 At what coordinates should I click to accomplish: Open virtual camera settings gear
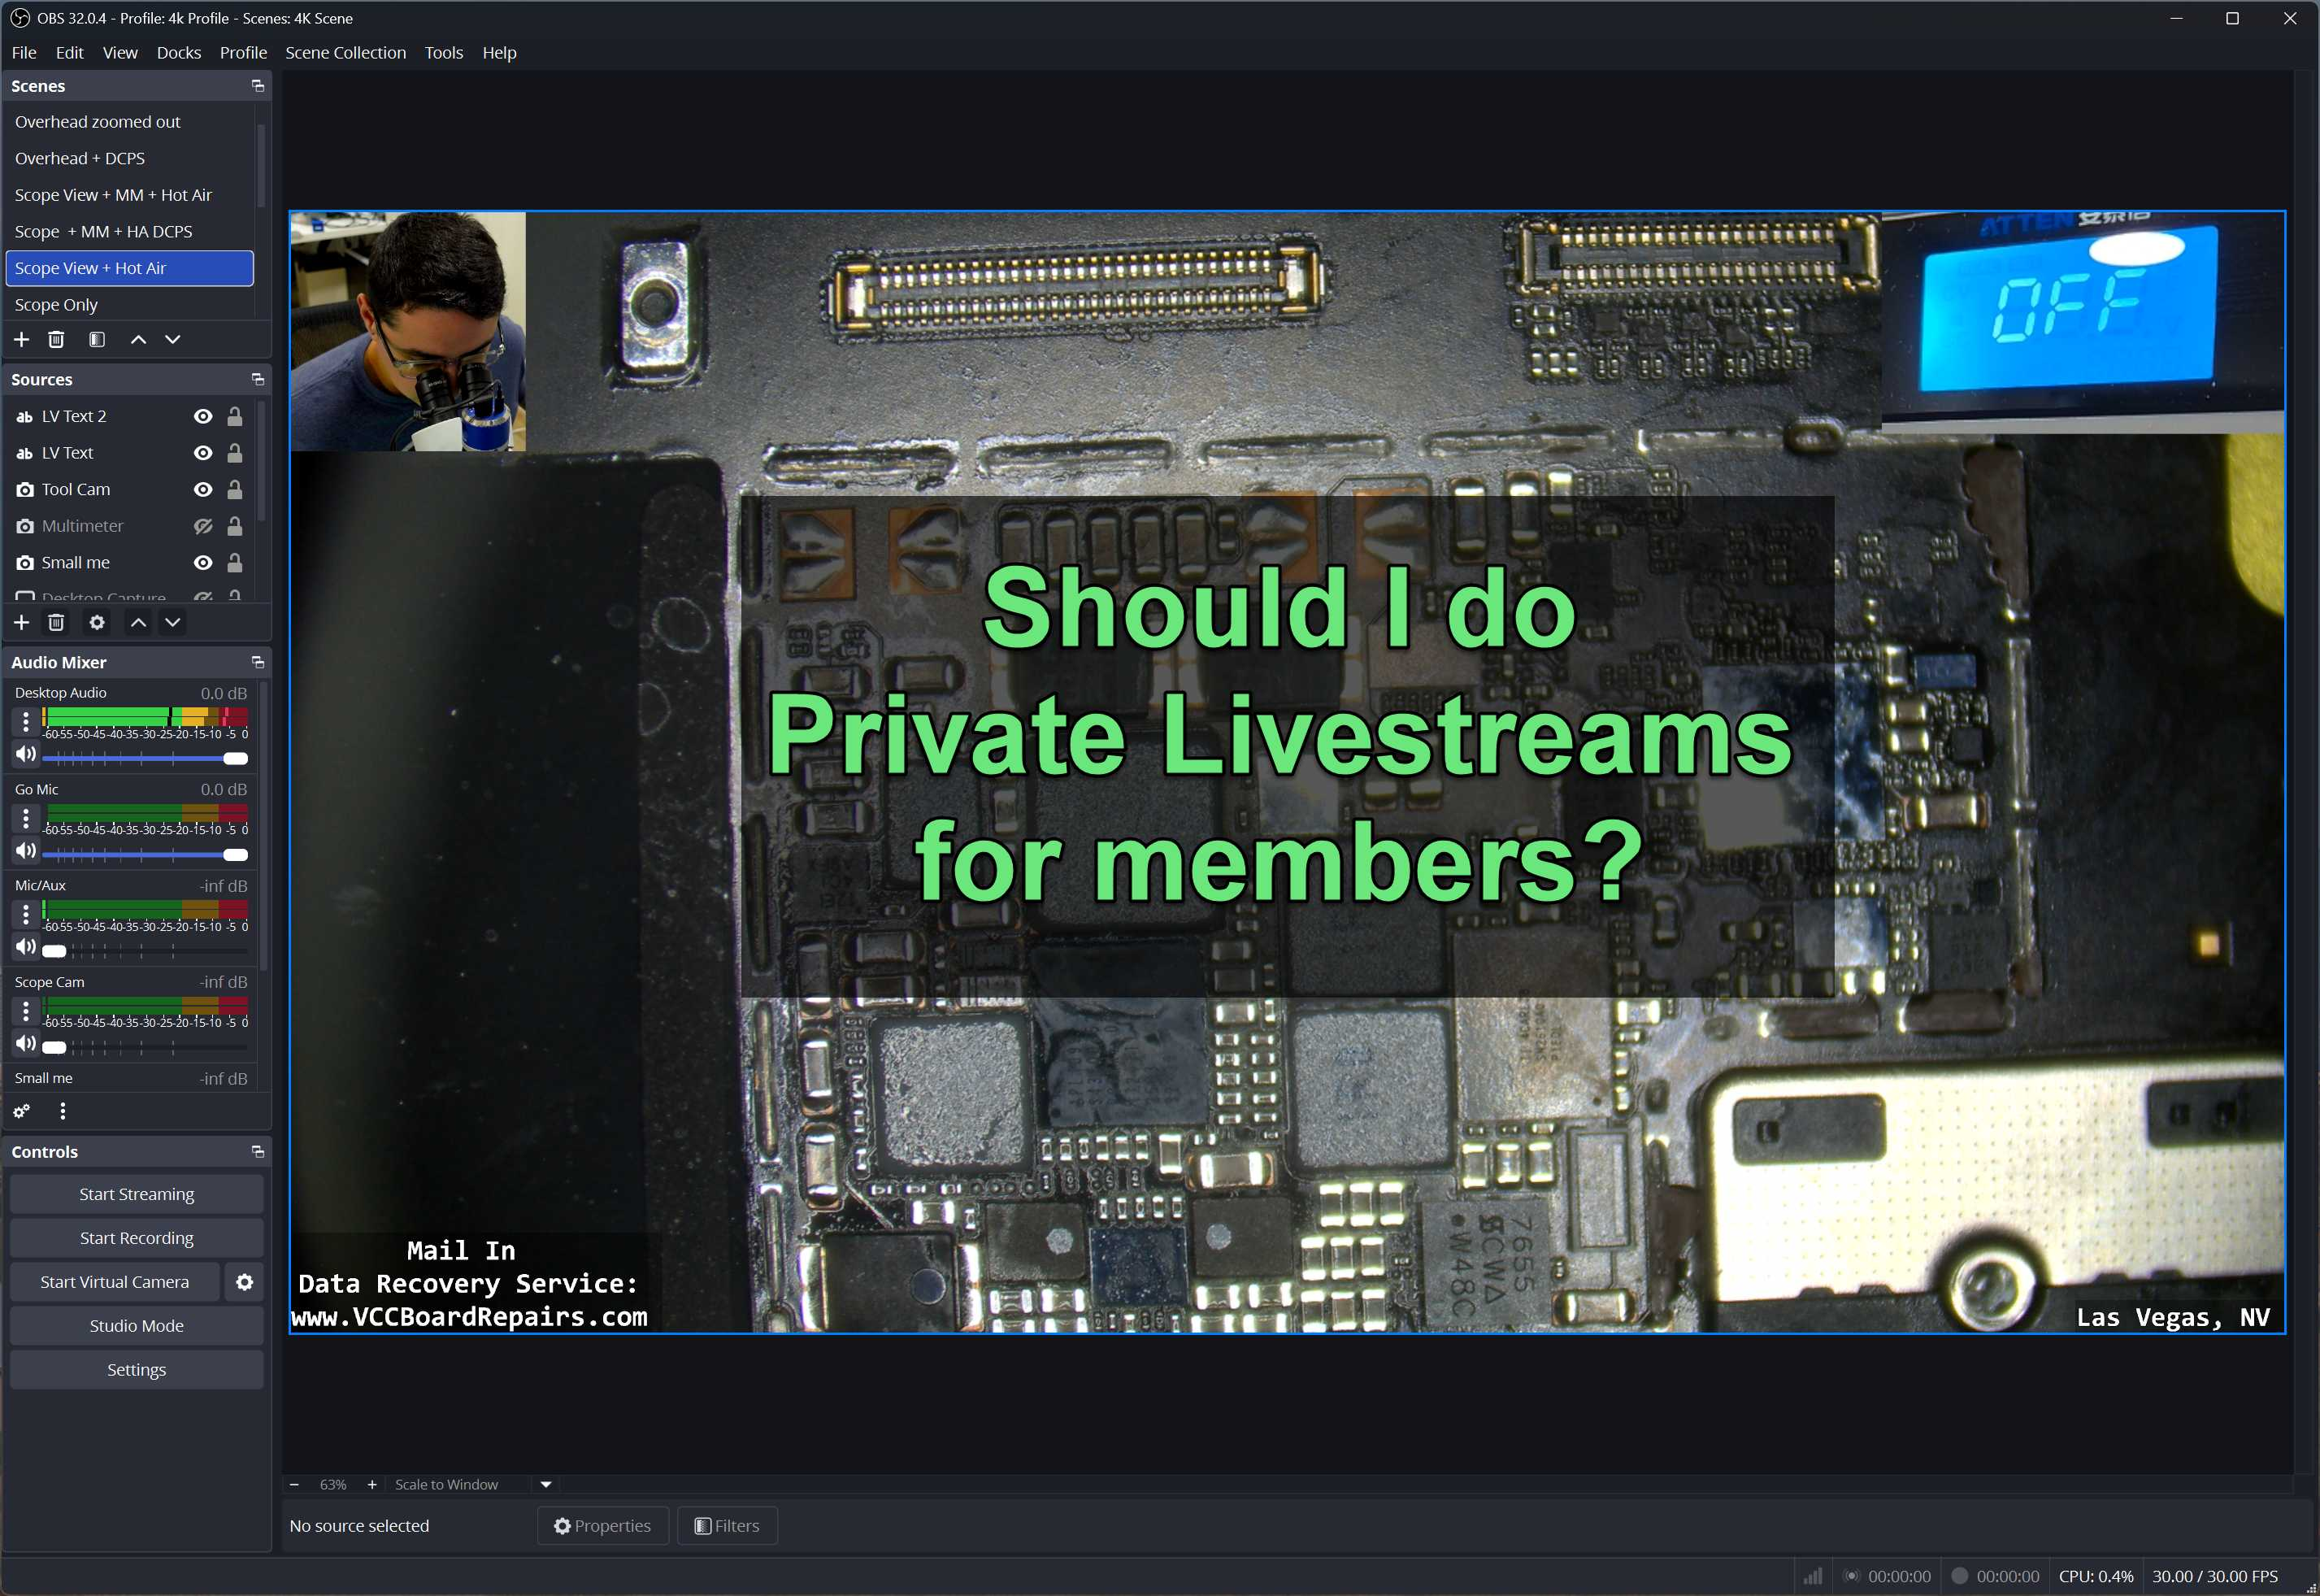pyautogui.click(x=245, y=1282)
